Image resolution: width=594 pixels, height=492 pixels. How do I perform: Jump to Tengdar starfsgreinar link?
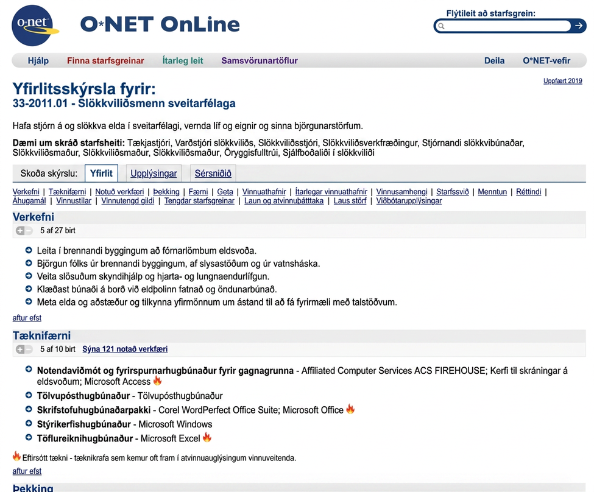(199, 201)
